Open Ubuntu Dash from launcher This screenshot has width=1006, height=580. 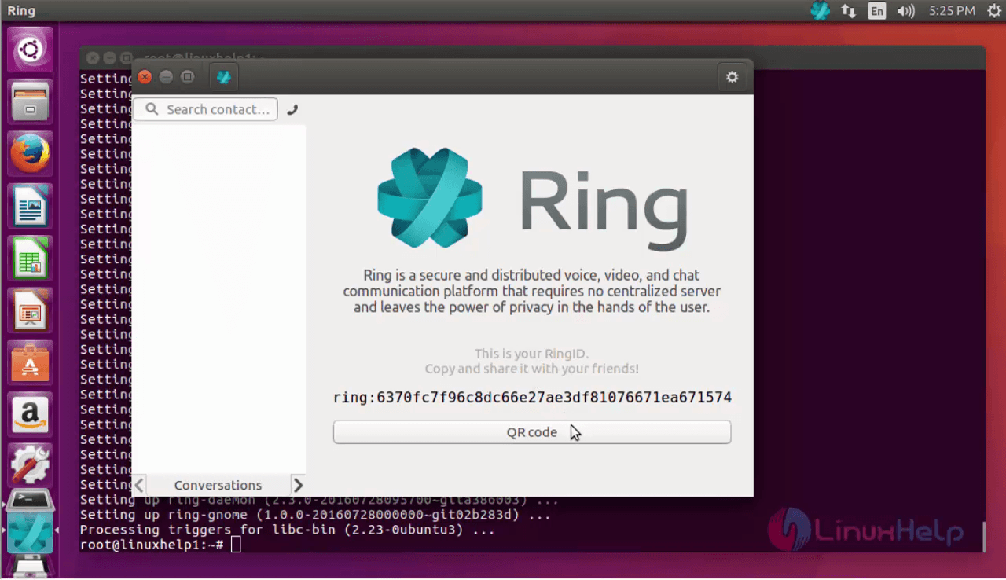(30, 50)
